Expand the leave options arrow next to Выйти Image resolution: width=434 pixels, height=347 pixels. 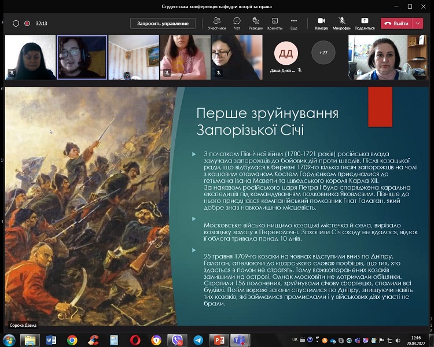pos(418,24)
